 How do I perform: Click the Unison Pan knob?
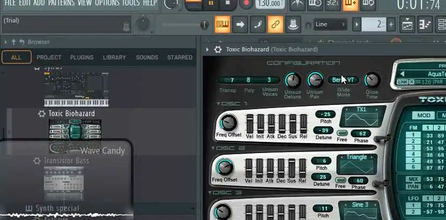315,80
